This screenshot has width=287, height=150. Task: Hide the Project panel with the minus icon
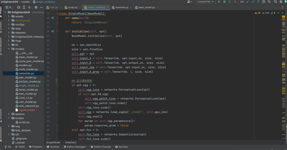point(41,7)
